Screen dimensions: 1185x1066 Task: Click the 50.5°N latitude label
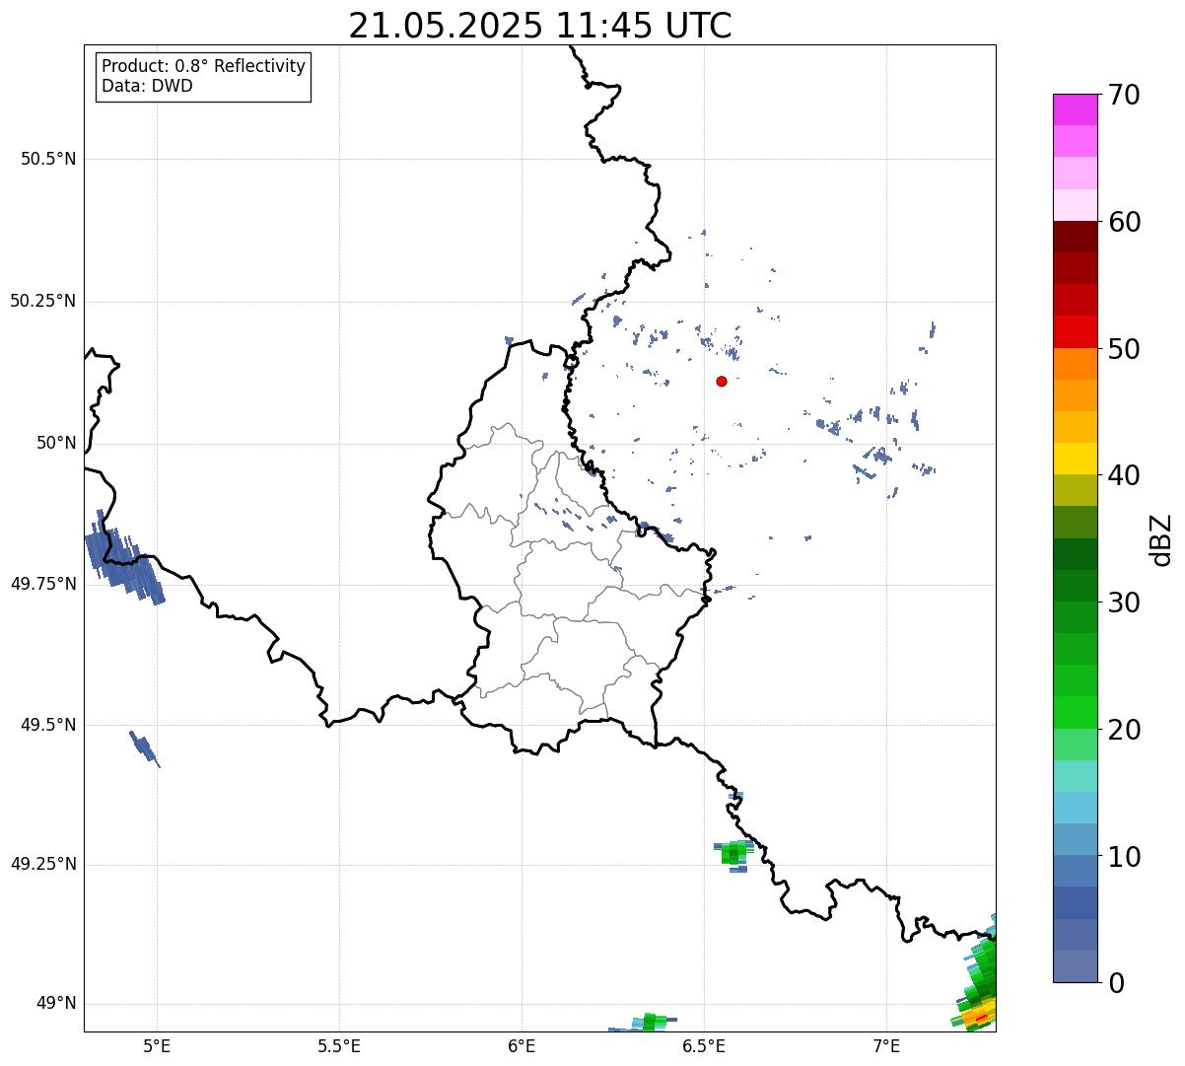click(47, 160)
